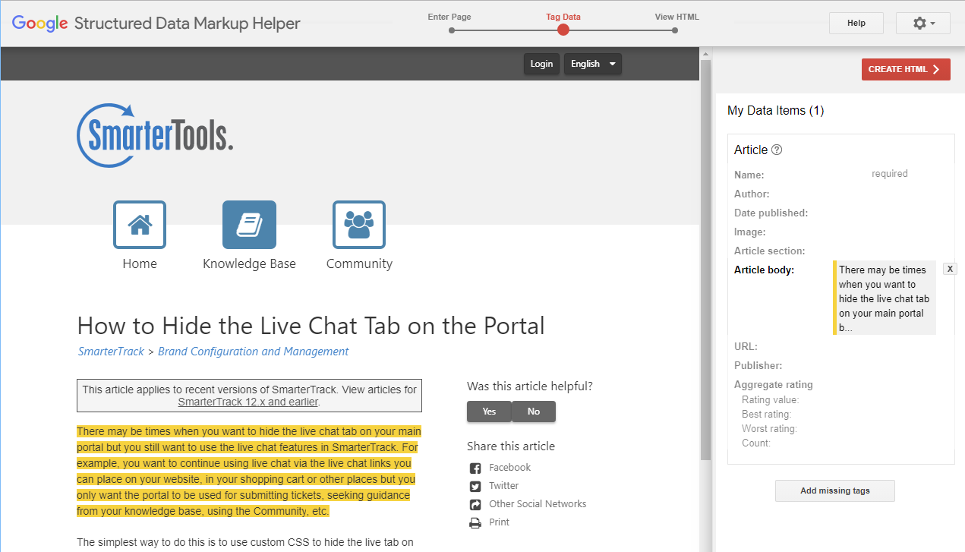Open the Community people icon
Viewport: 965px width, 552px height.
(x=359, y=225)
